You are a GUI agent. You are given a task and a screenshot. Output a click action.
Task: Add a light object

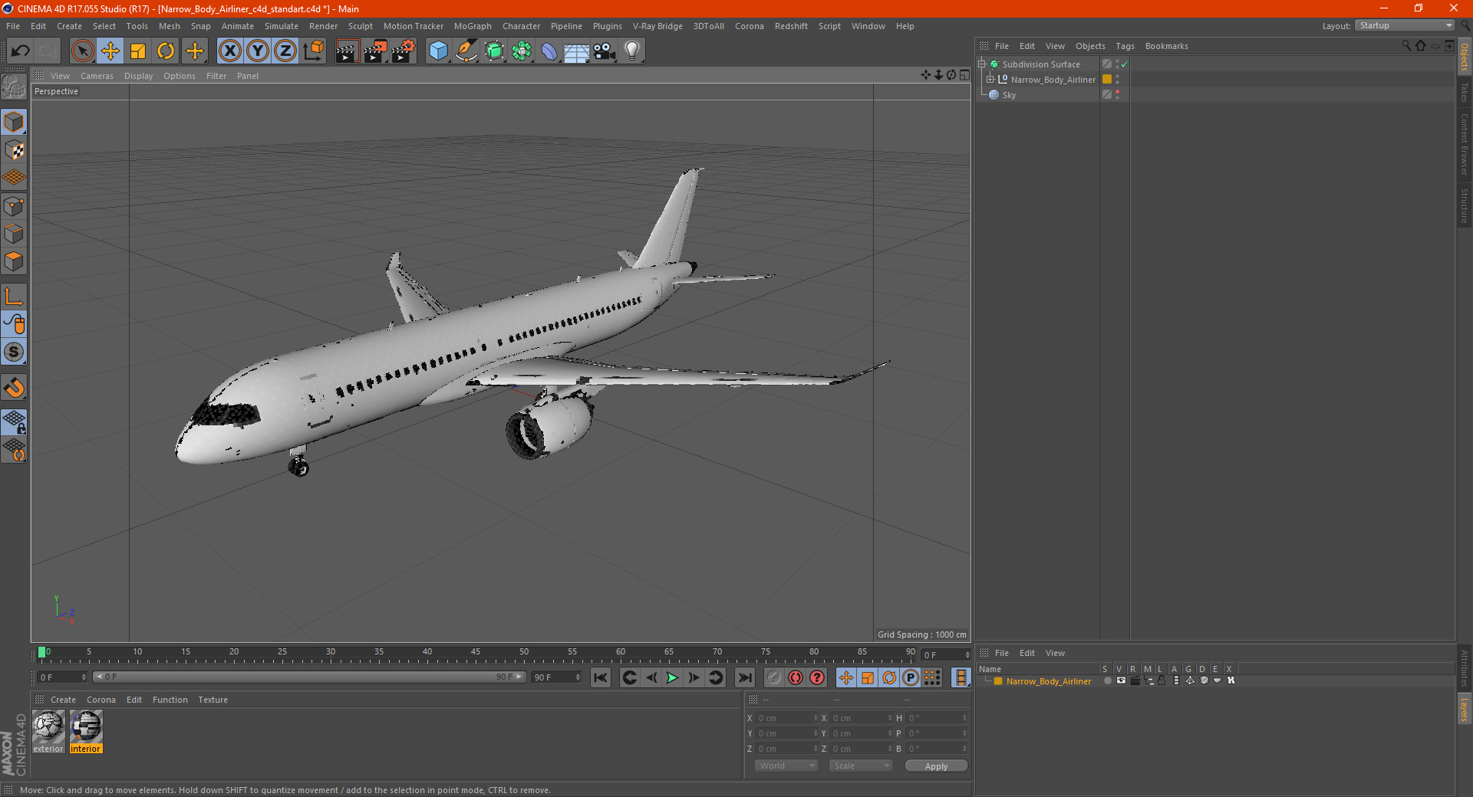tap(632, 51)
